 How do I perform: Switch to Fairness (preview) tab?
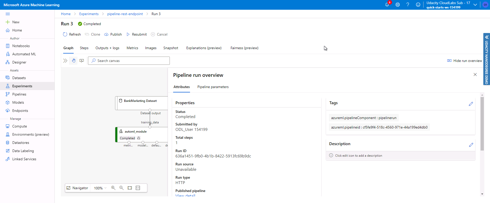point(244,48)
